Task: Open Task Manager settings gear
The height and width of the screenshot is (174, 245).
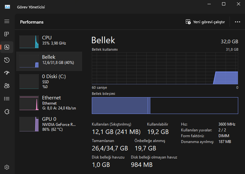Action: coord(7,167)
